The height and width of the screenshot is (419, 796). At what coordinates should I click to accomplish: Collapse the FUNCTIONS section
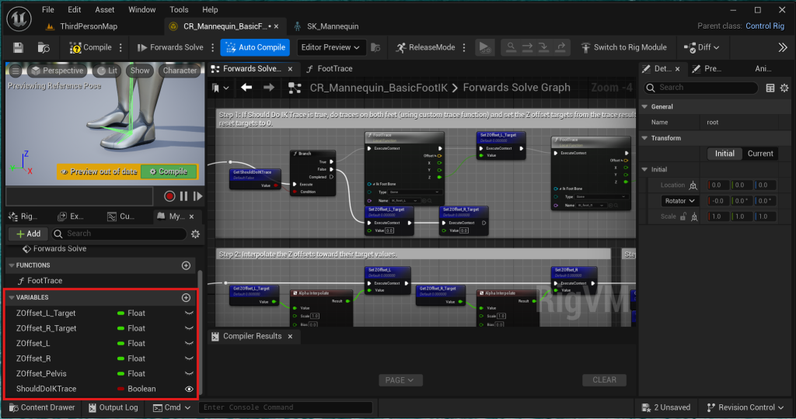12,265
